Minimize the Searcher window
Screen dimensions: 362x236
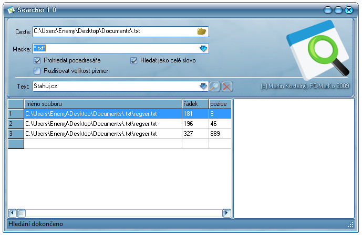click(328, 10)
